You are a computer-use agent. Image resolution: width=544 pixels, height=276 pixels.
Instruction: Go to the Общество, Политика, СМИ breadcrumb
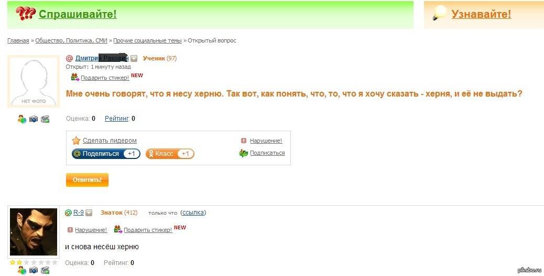pyautogui.click(x=71, y=40)
